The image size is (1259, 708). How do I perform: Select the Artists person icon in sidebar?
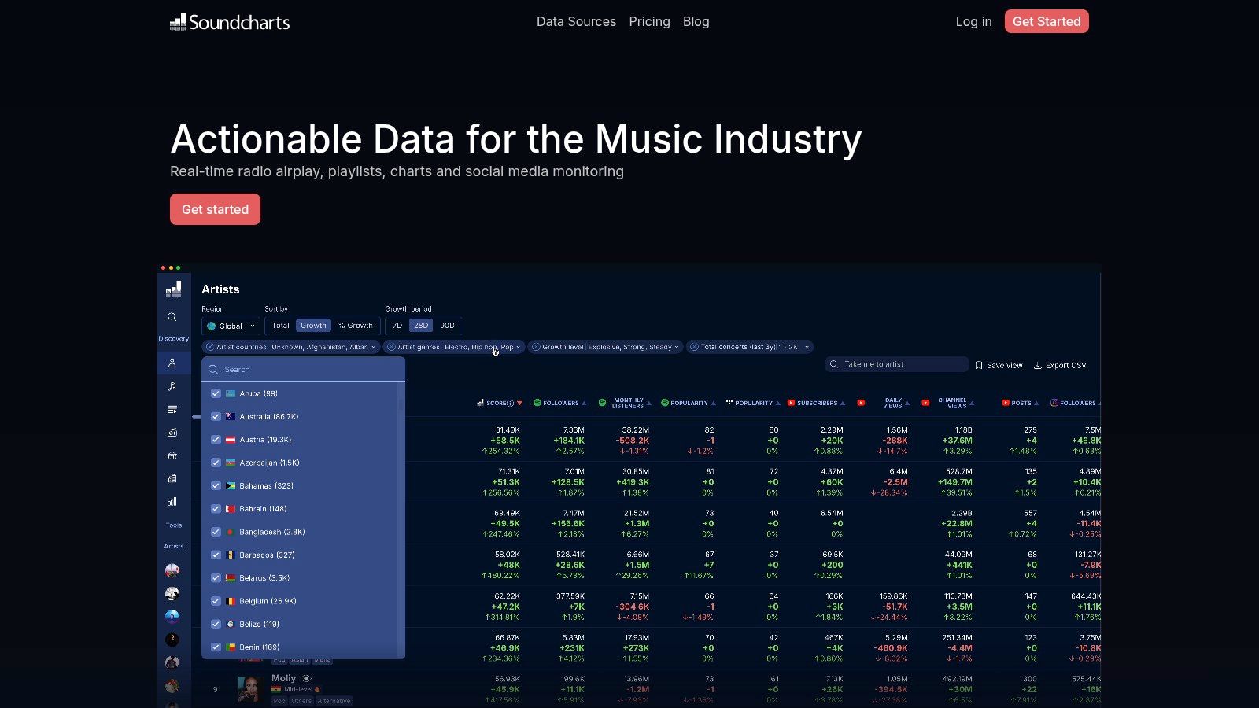tap(172, 363)
